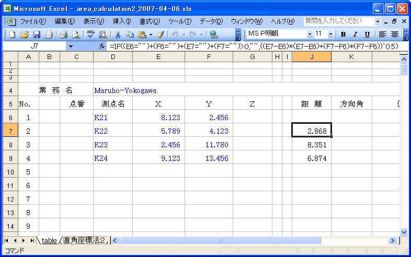Open the データ(D) menu
Screen dimensions: 411x257
[x=211, y=21]
